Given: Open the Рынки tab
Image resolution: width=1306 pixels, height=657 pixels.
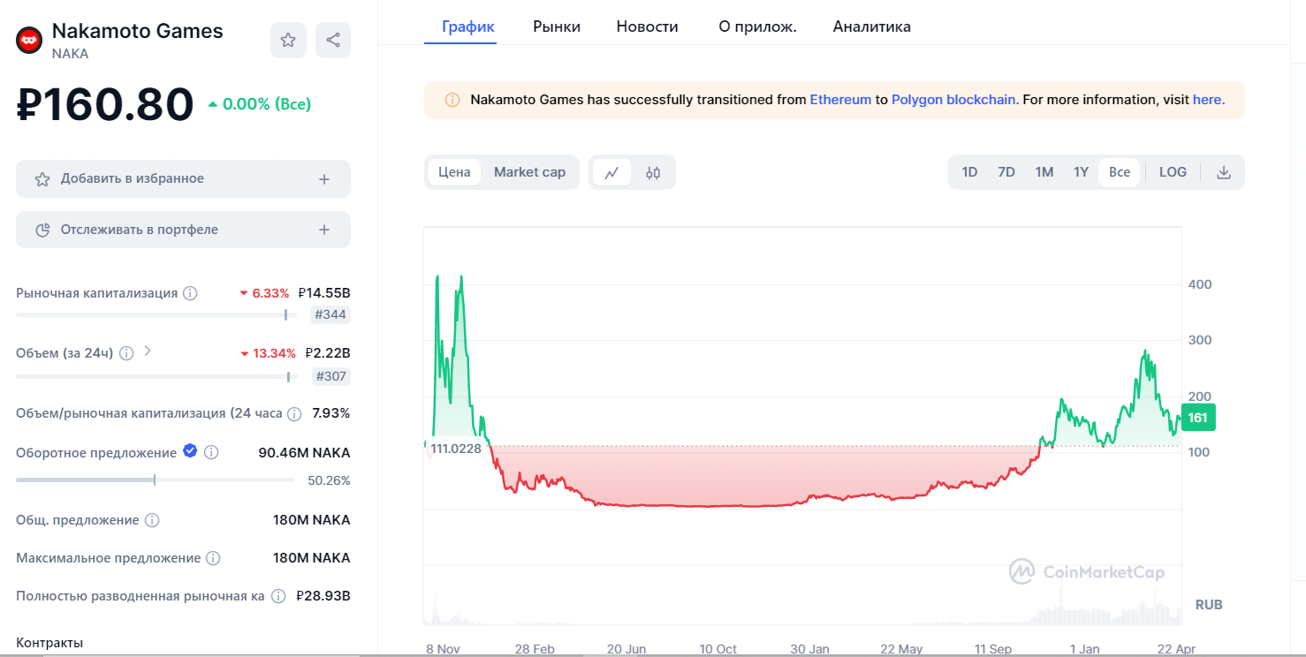Looking at the screenshot, I should click(x=557, y=26).
